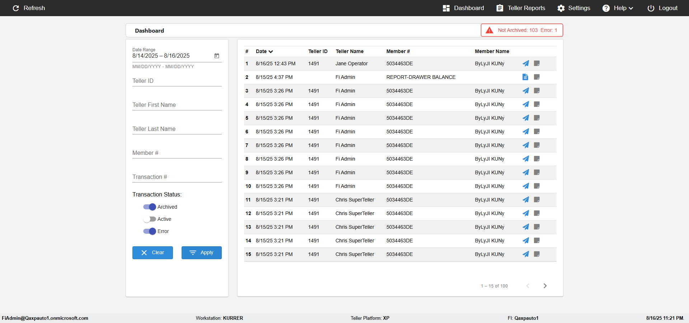Click the 8/16/25 12:43 PM date cell
The width and height of the screenshot is (689, 323).
[x=276, y=63]
